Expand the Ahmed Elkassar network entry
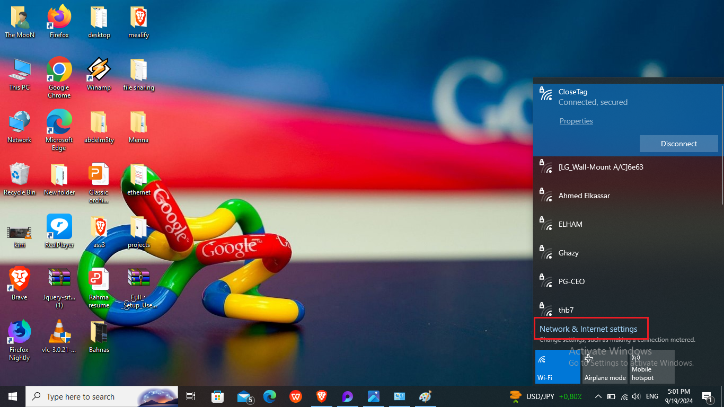The image size is (724, 407). pyautogui.click(x=628, y=196)
